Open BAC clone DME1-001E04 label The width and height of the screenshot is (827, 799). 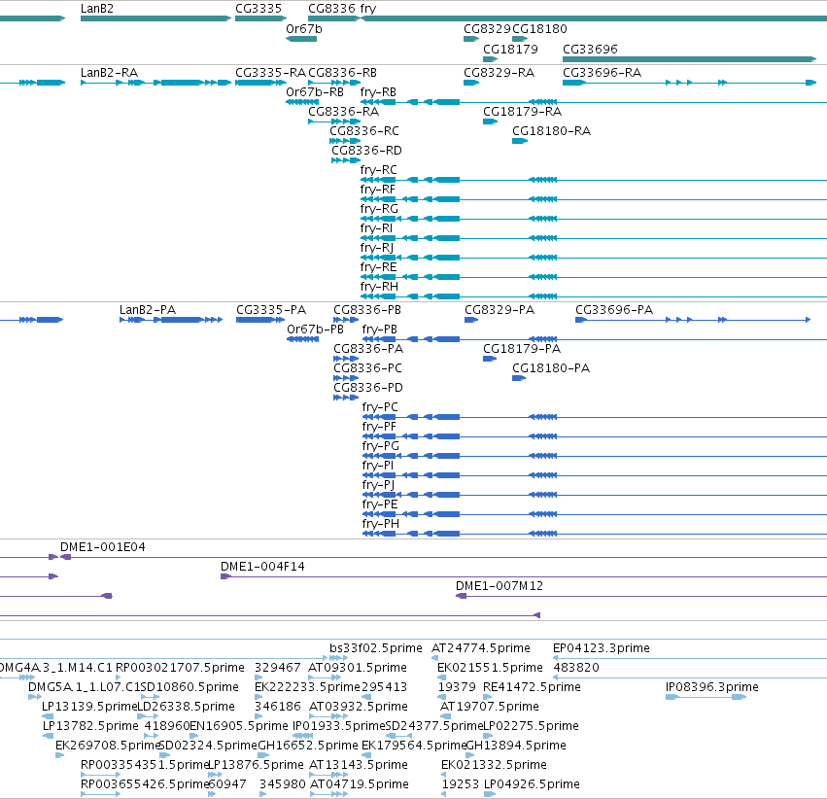tap(103, 547)
